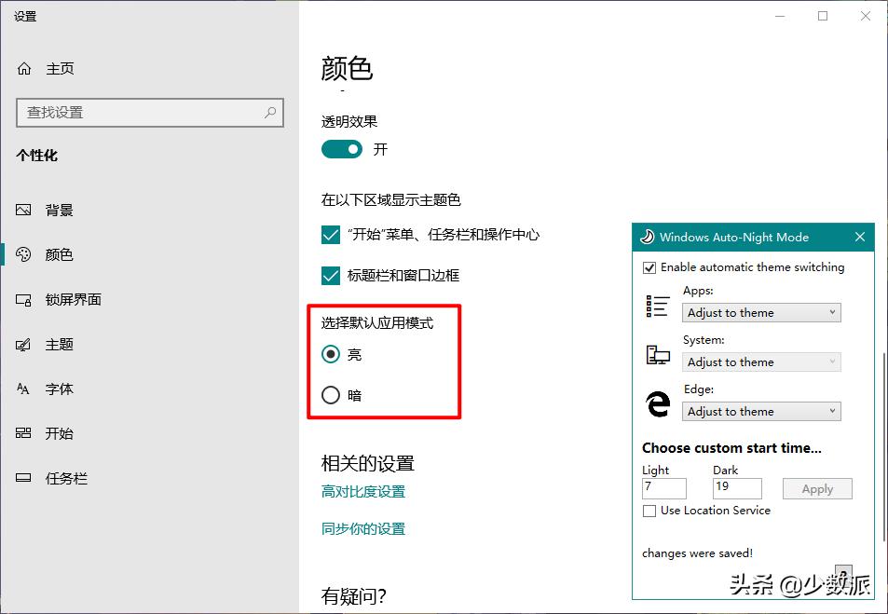Enable automatic theme switching
This screenshot has height=614, width=888.
point(648,267)
